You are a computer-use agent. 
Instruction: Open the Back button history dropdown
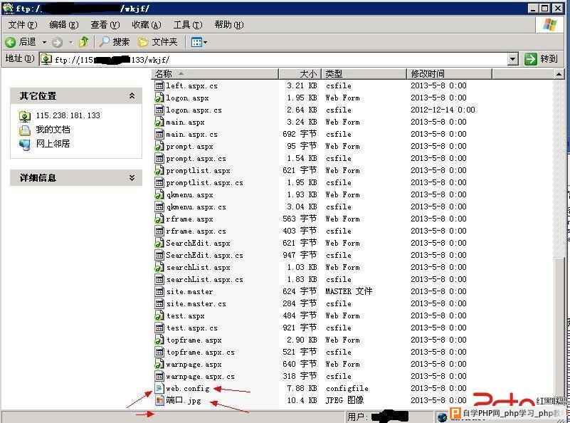point(44,42)
